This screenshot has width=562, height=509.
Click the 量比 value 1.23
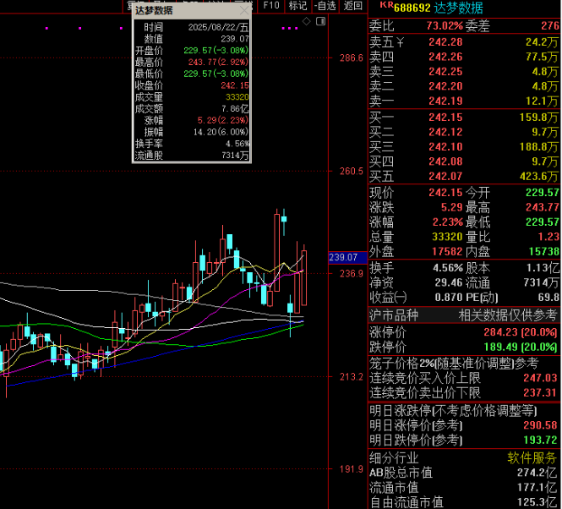coord(548,237)
